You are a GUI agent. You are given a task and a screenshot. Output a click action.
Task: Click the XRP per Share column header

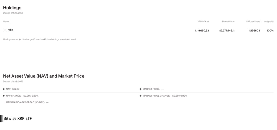(253, 22)
